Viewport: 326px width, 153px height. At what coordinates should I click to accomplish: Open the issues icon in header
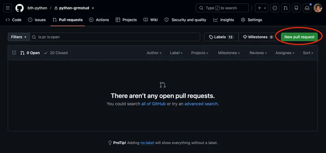(275, 8)
